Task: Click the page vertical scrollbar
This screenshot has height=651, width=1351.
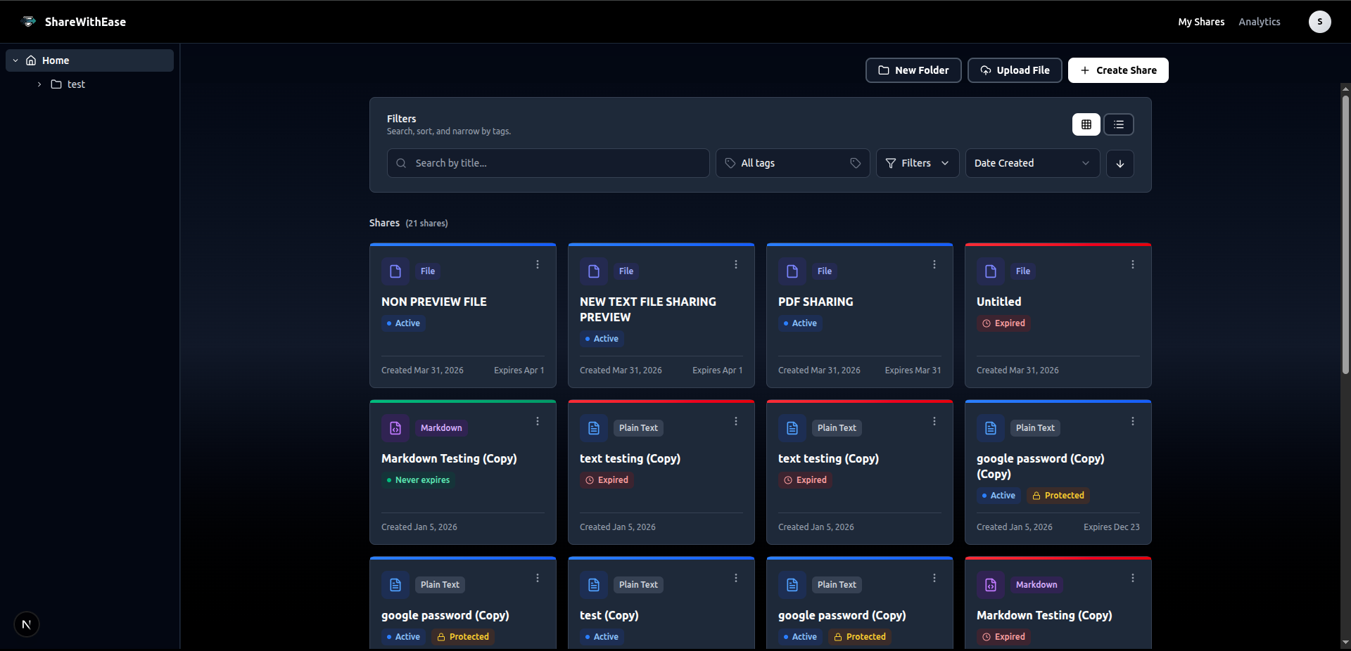Action: [1345, 235]
